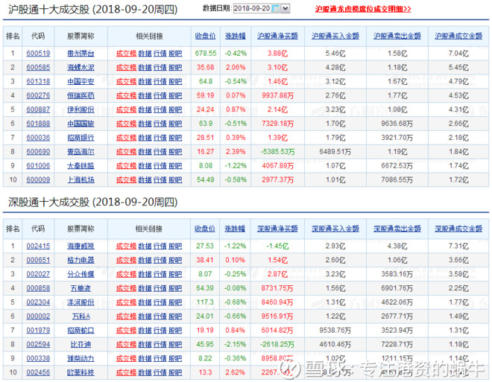Select net buy value 3.88亿 cell

pyautogui.click(x=277, y=54)
